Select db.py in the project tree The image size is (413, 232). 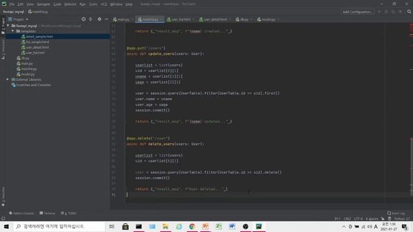pyautogui.click(x=25, y=58)
